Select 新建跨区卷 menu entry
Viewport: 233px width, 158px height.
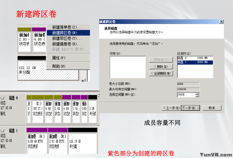68,33
